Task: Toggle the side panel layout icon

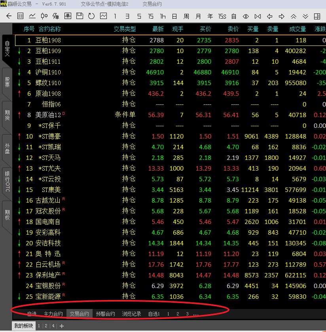Action: point(317,16)
